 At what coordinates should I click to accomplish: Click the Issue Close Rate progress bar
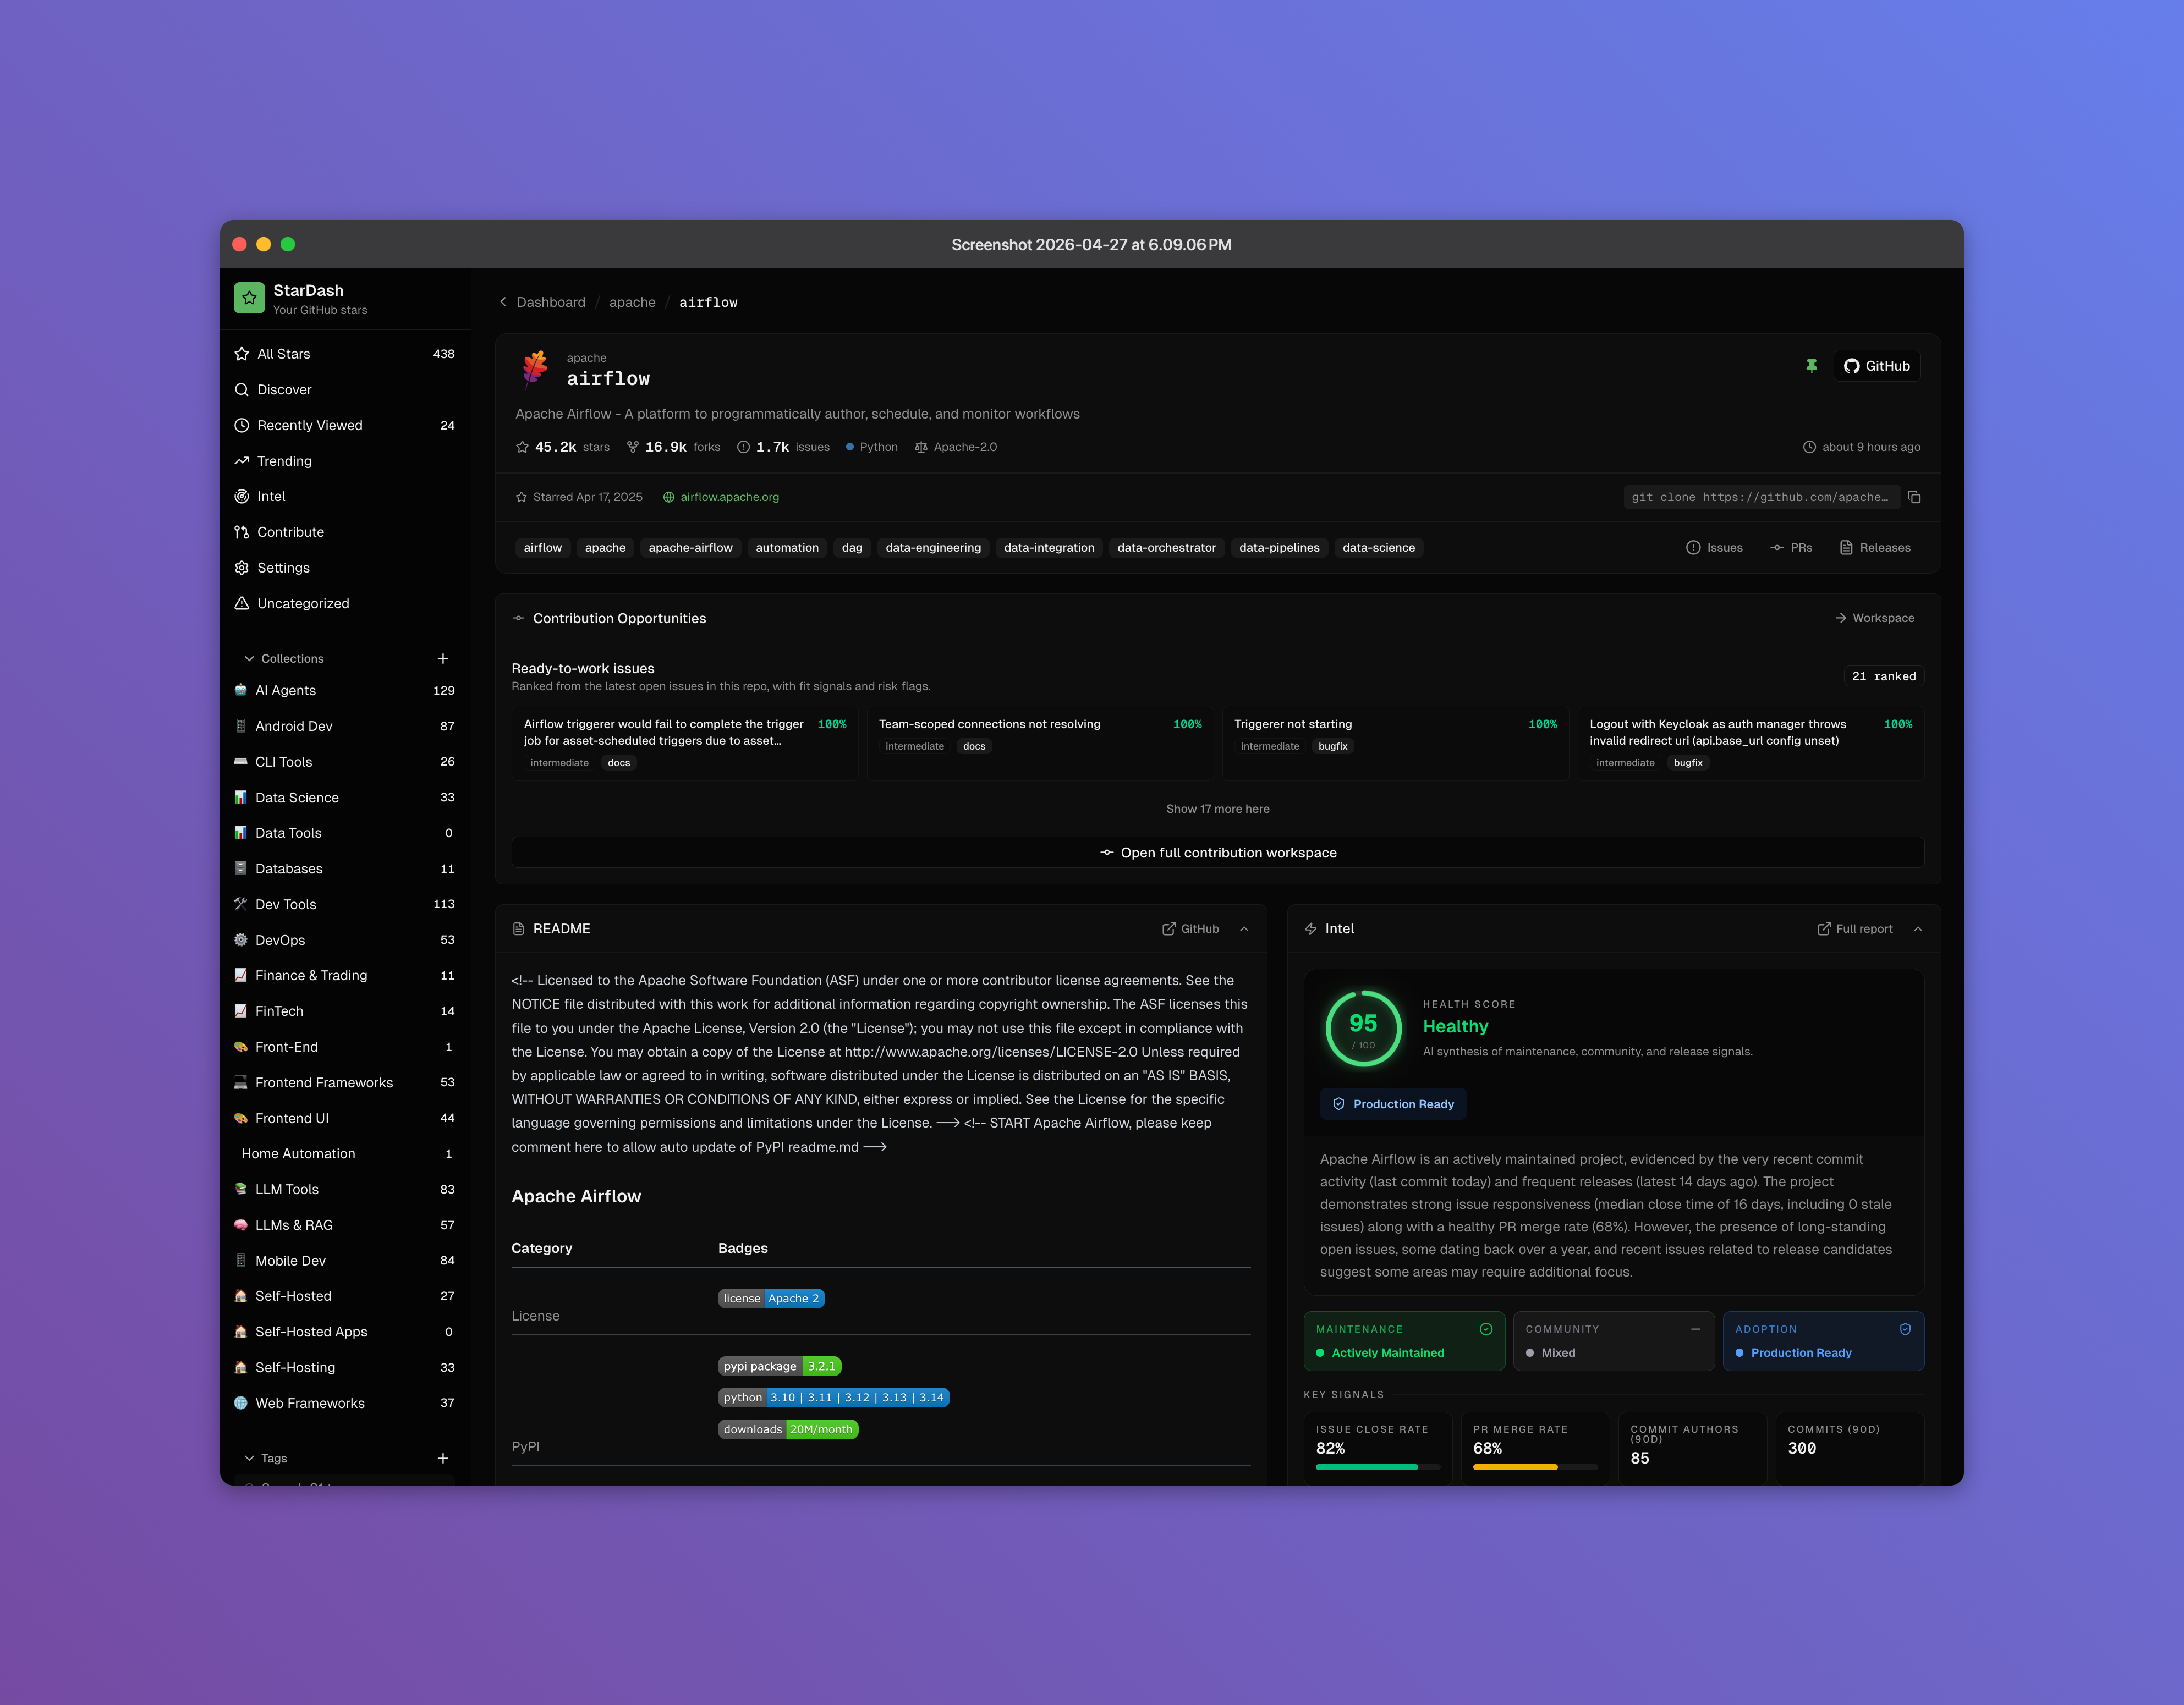[1377, 1467]
